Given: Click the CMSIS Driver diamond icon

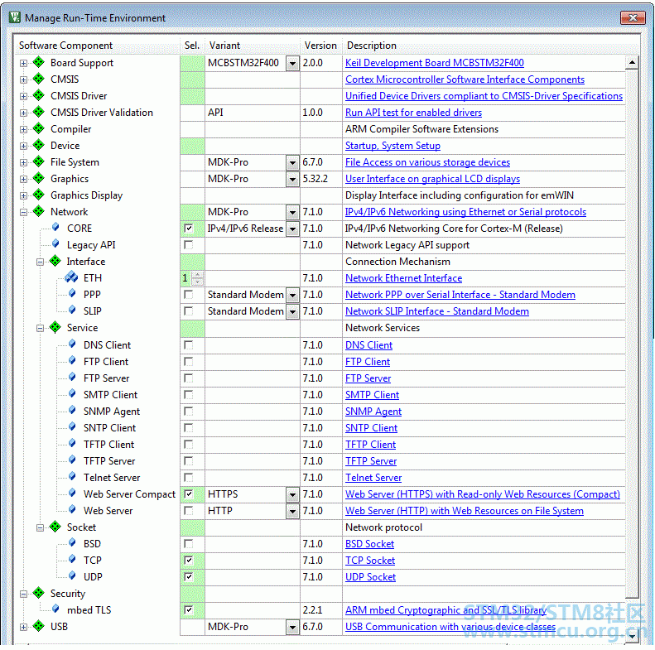Looking at the screenshot, I should (39, 95).
